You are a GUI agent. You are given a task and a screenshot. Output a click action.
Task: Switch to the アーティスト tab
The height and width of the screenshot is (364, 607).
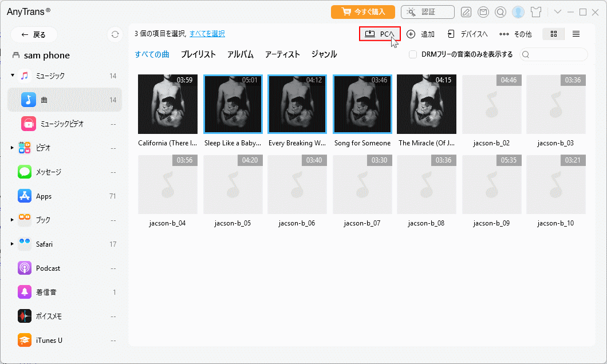coord(282,54)
